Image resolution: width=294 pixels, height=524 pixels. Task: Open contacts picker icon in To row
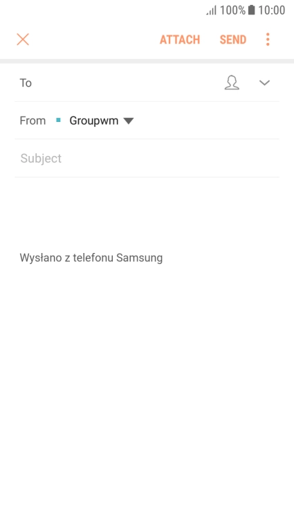(x=232, y=82)
